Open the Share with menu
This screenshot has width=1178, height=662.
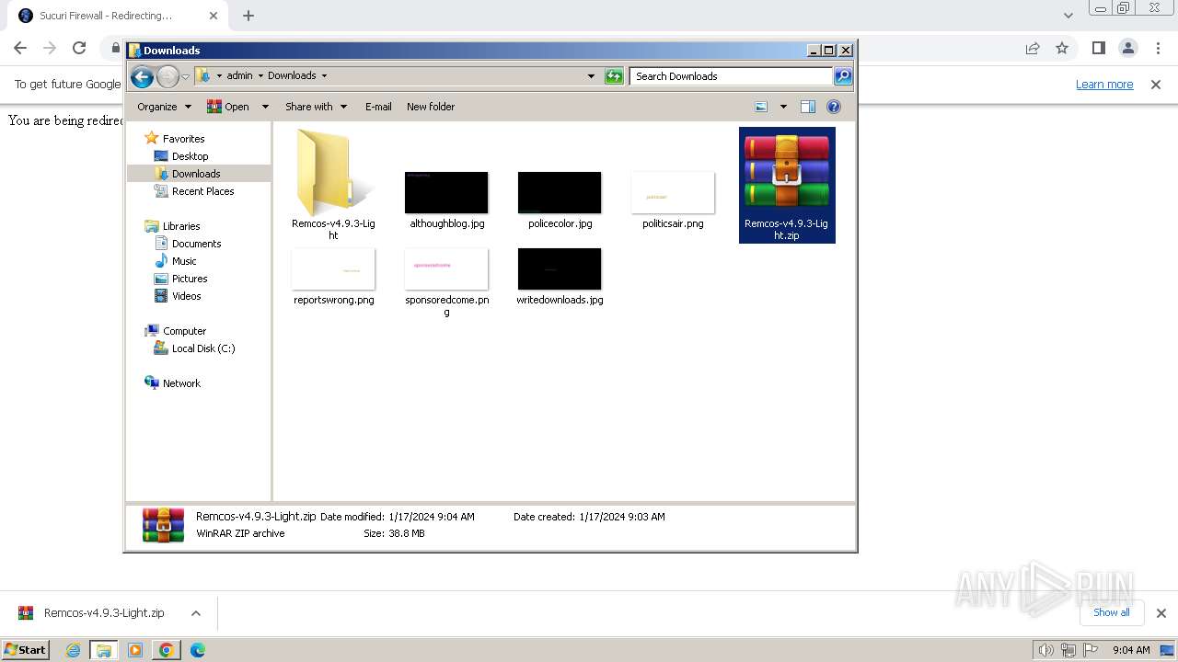tap(316, 107)
